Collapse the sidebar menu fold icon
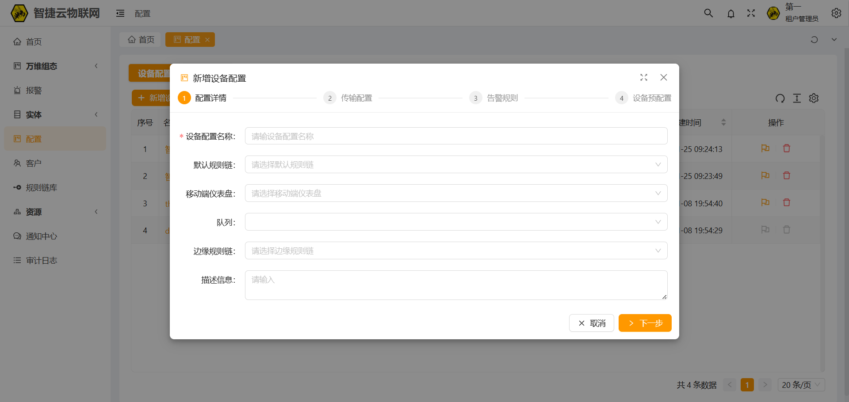The width and height of the screenshot is (849, 402). [x=120, y=14]
